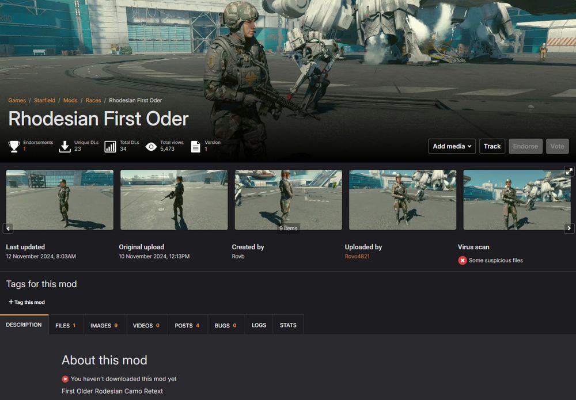Open uploader profile Rovo4821
Screen dimensions: 576x400
tap(357, 256)
